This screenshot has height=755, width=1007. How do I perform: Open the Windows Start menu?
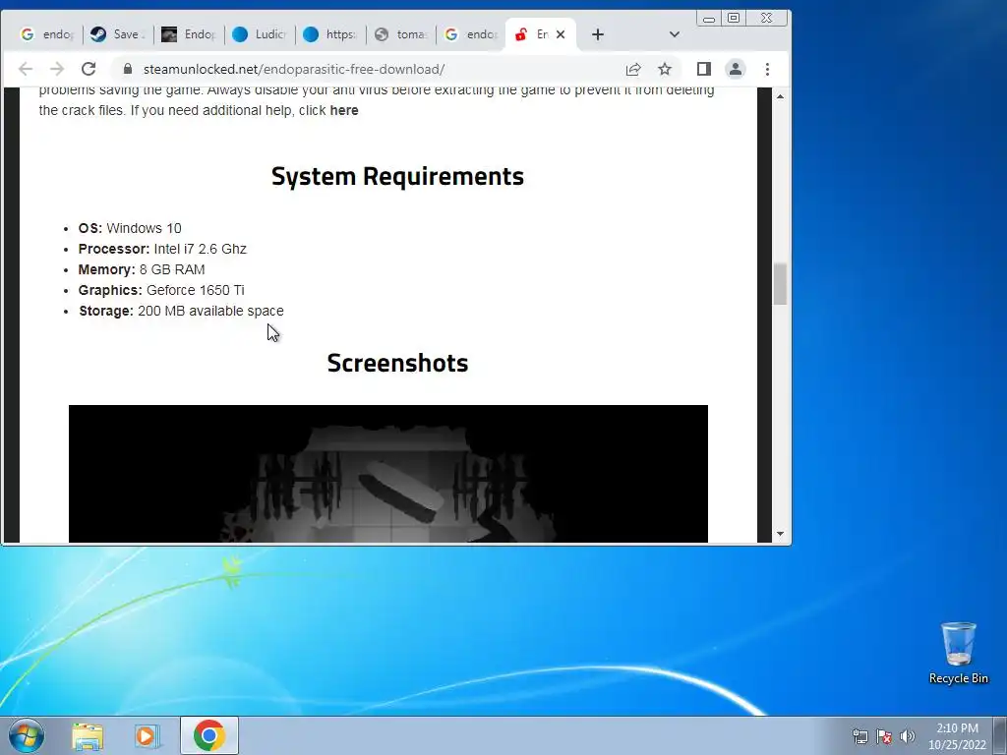pos(27,735)
